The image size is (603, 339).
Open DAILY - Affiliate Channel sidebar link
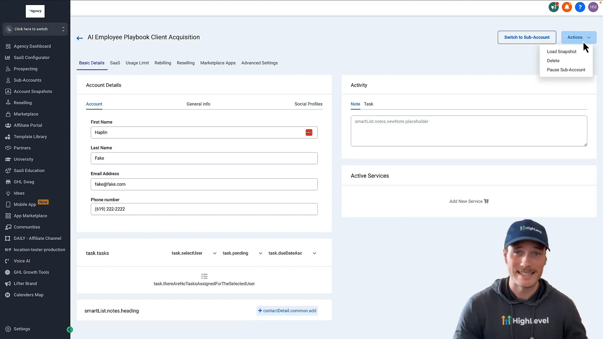tap(37, 238)
